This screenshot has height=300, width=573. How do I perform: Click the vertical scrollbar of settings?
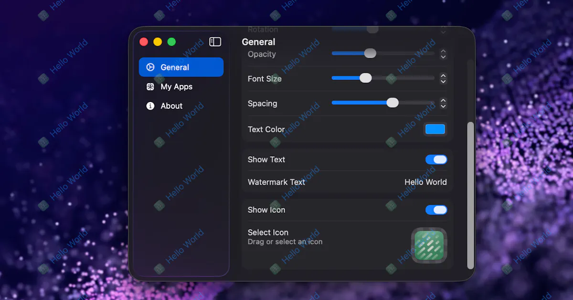470,195
